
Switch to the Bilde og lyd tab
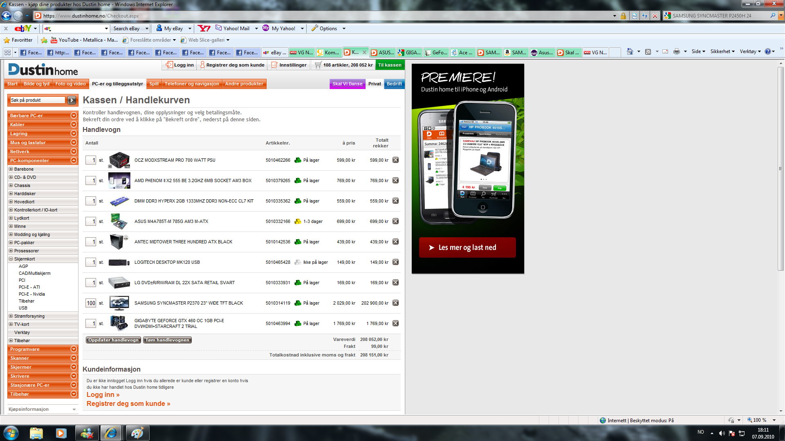tap(36, 84)
